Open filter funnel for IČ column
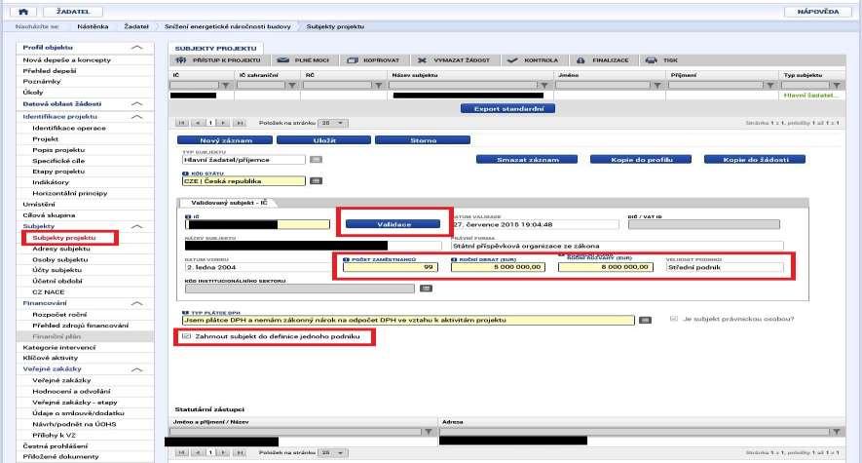 point(226,85)
